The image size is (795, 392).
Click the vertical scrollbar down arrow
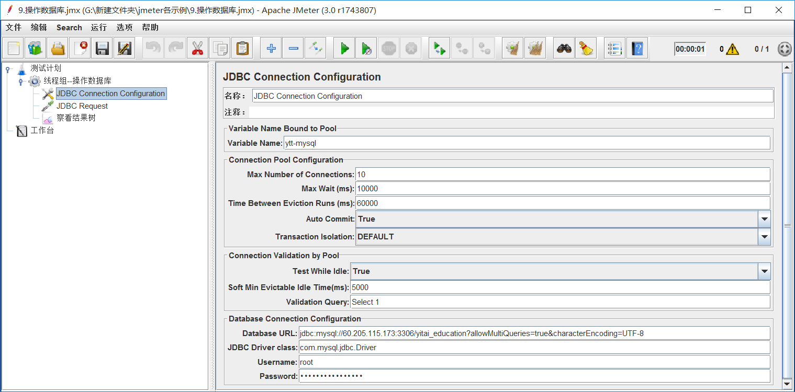pyautogui.click(x=787, y=384)
